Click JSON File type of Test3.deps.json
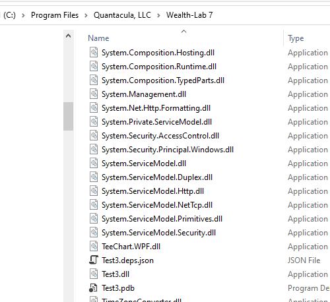The height and width of the screenshot is (302, 330). tap(304, 260)
